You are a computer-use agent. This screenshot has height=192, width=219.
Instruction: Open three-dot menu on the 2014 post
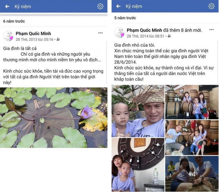(211, 30)
